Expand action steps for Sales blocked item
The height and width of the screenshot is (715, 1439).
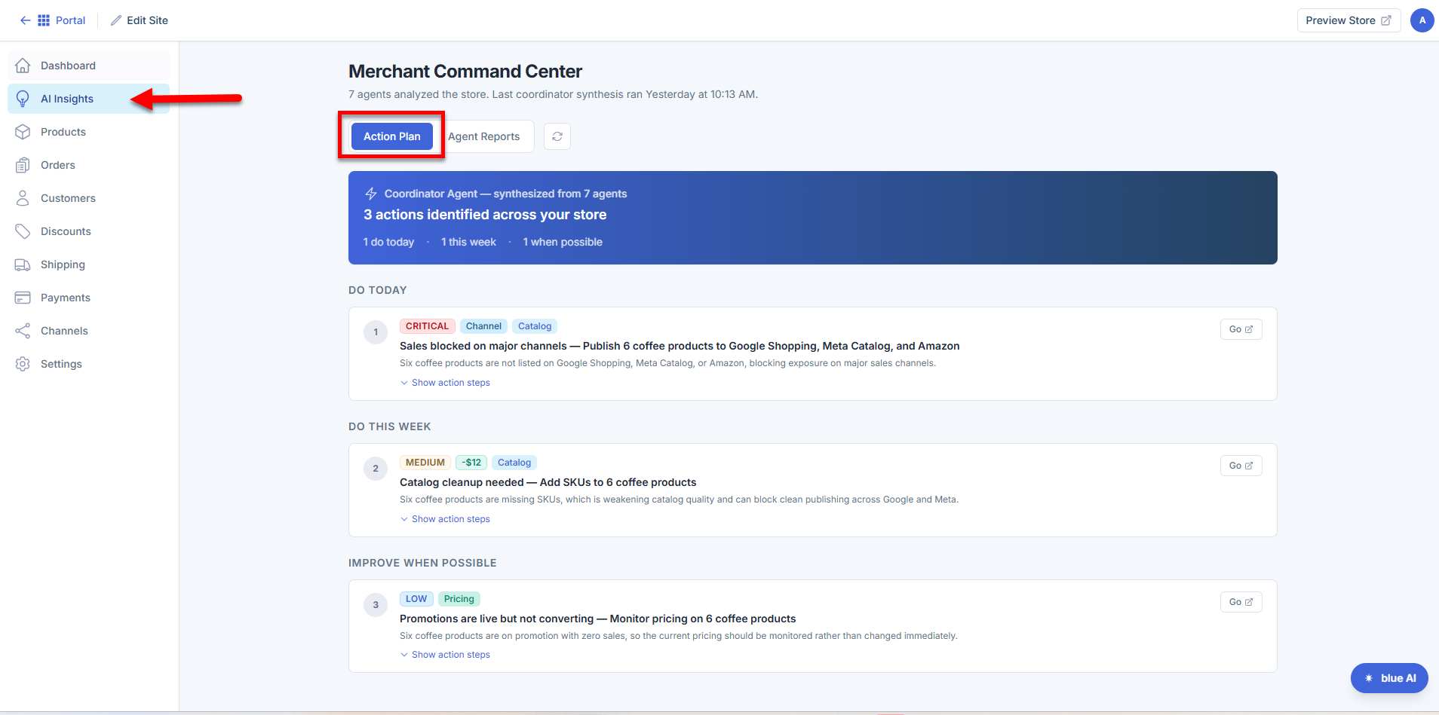445,383
